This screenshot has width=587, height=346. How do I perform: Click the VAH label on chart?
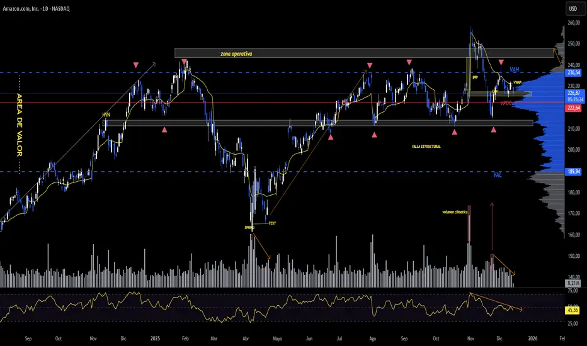click(515, 70)
